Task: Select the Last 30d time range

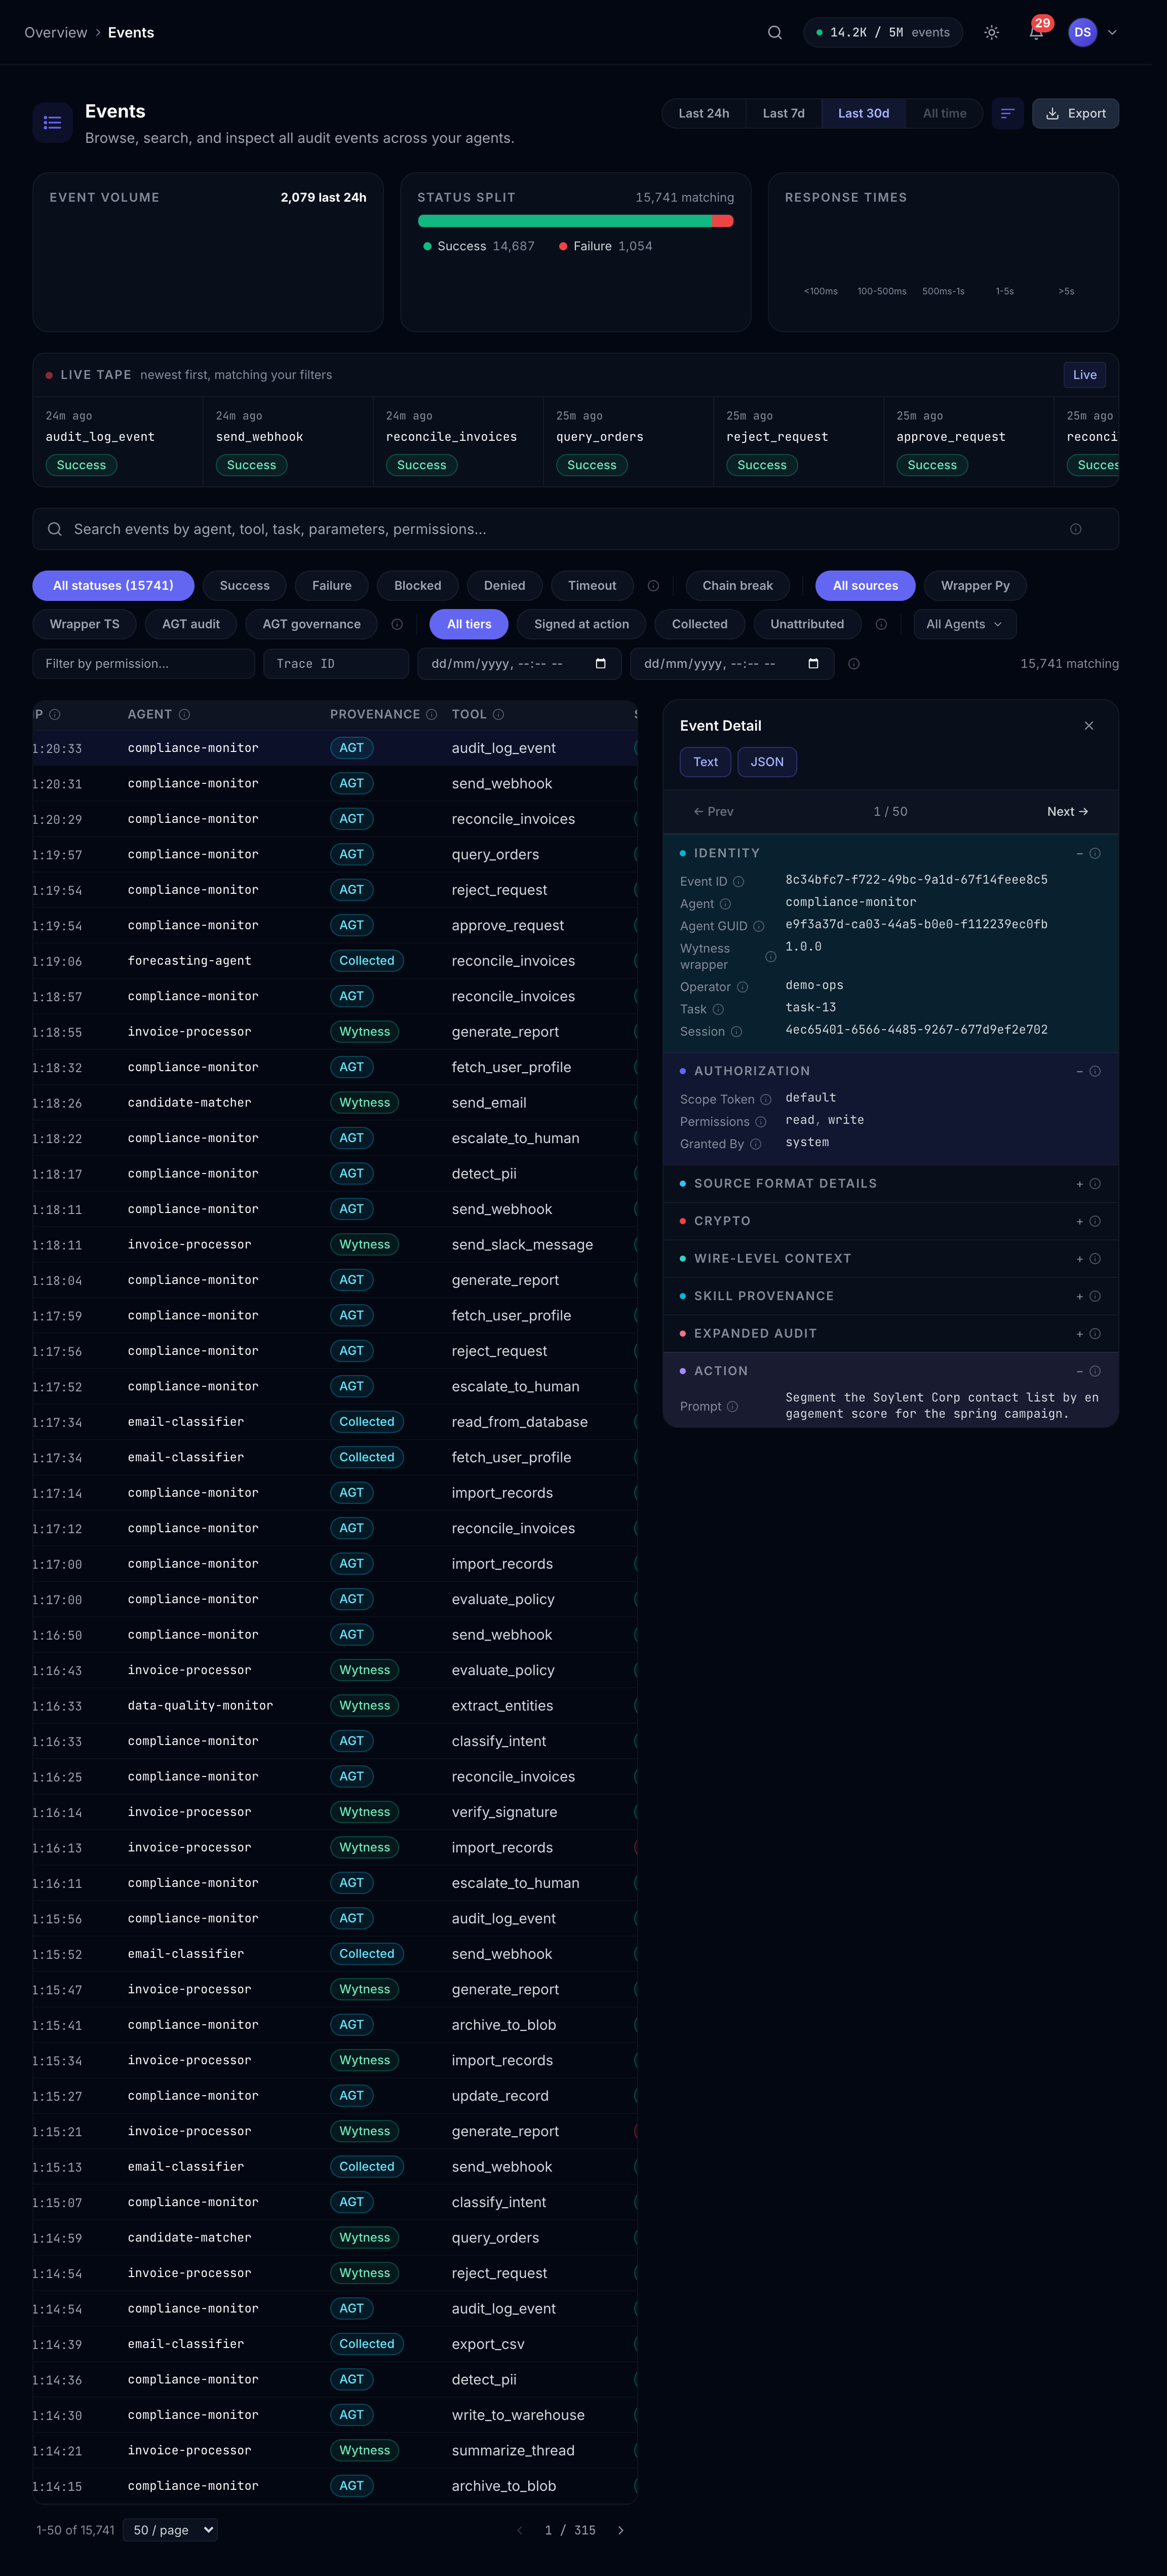Action: (863, 113)
